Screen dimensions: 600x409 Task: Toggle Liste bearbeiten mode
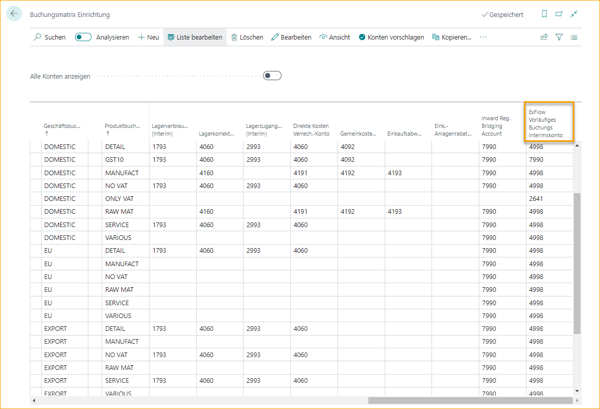tap(195, 37)
